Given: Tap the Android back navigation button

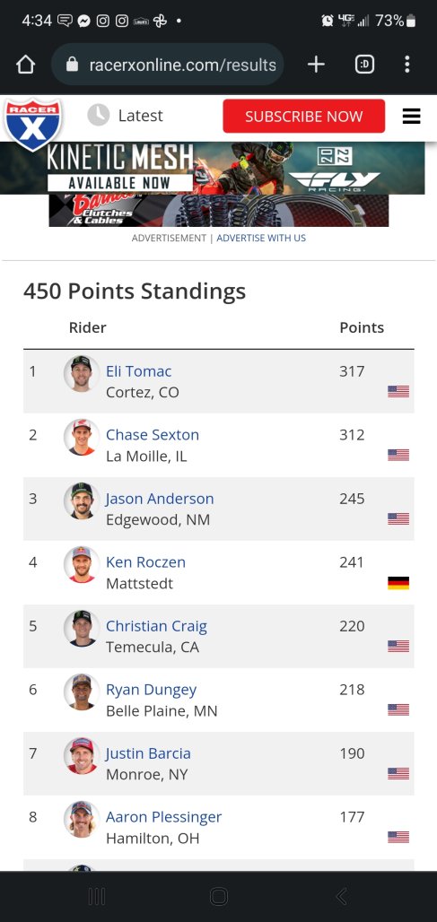Looking at the screenshot, I should pyautogui.click(x=341, y=896).
